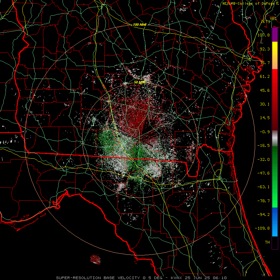Viewport: 280px width, 280px height.
Task: Select the 14.5 legend value
Action: (x=265, y=118)
